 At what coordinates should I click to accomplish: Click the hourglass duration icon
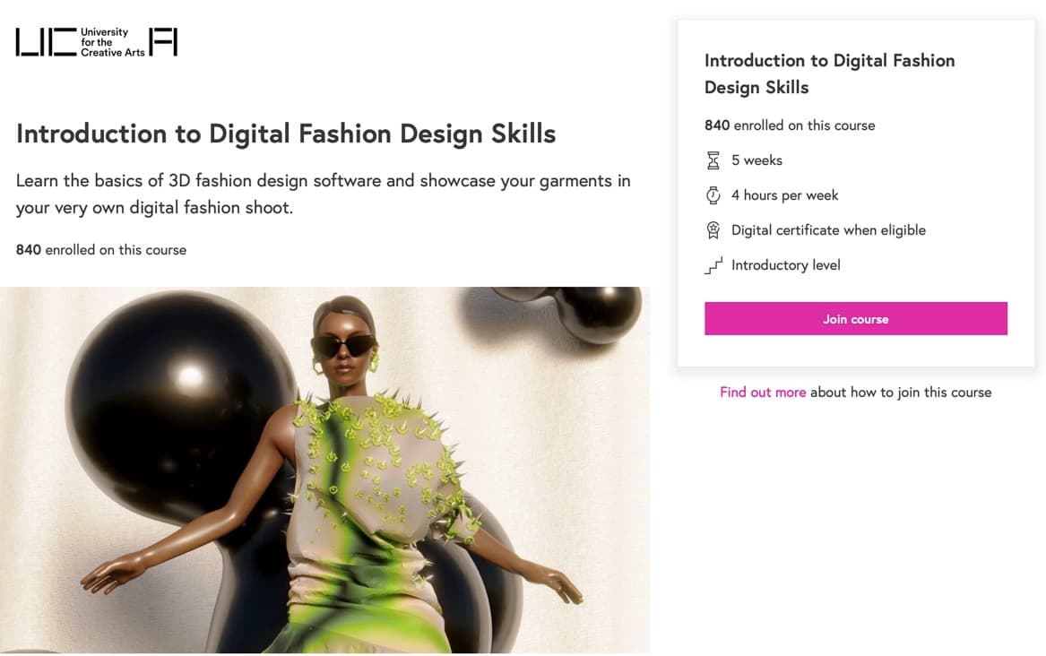(713, 160)
